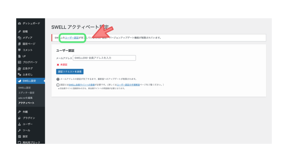Follow the ユーザー認証 link in the notice

click(72, 38)
